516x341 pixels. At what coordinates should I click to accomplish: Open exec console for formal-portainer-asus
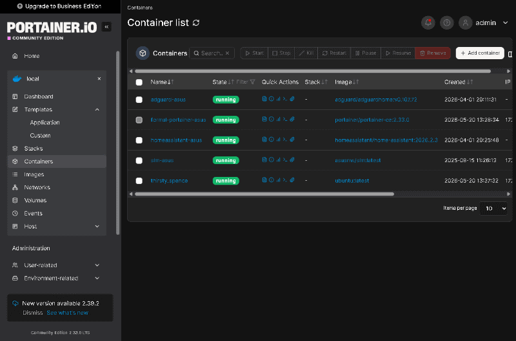285,119
